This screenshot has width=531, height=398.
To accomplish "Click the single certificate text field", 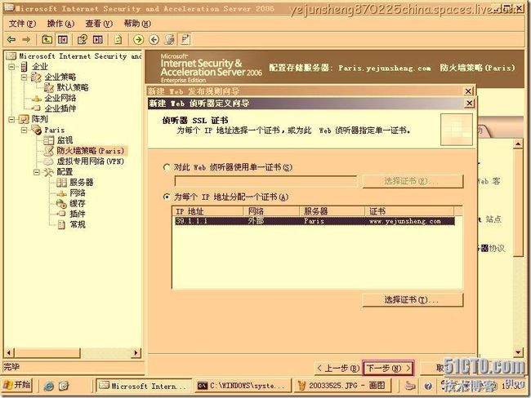I will [x=265, y=181].
